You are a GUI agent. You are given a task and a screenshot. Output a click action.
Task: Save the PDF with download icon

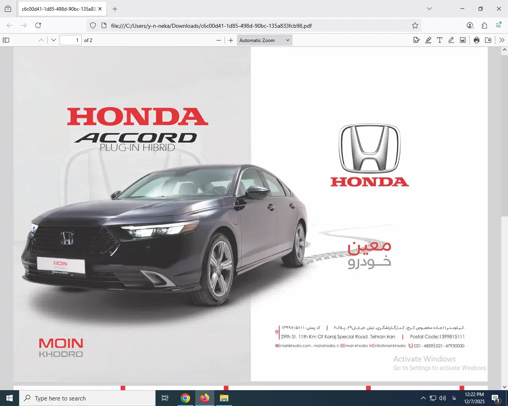click(x=488, y=40)
